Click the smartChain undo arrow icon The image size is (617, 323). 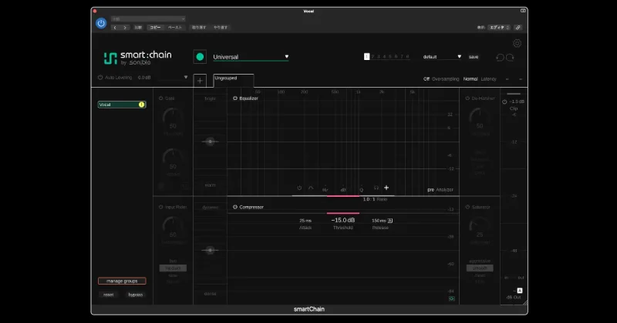[500, 58]
